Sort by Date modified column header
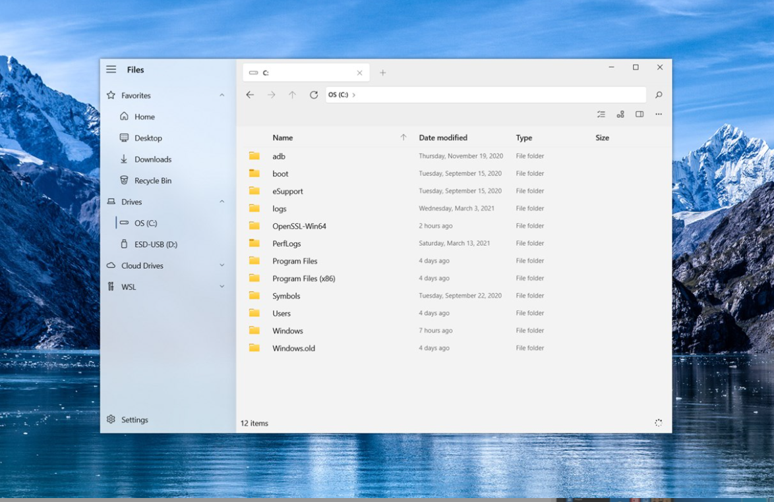This screenshot has width=774, height=502. 443,138
